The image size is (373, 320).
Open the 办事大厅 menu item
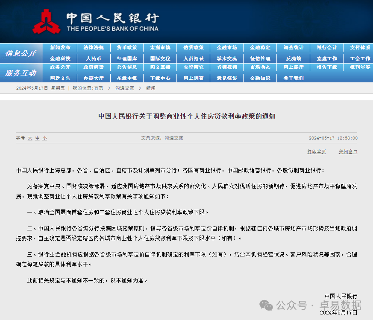94,78
